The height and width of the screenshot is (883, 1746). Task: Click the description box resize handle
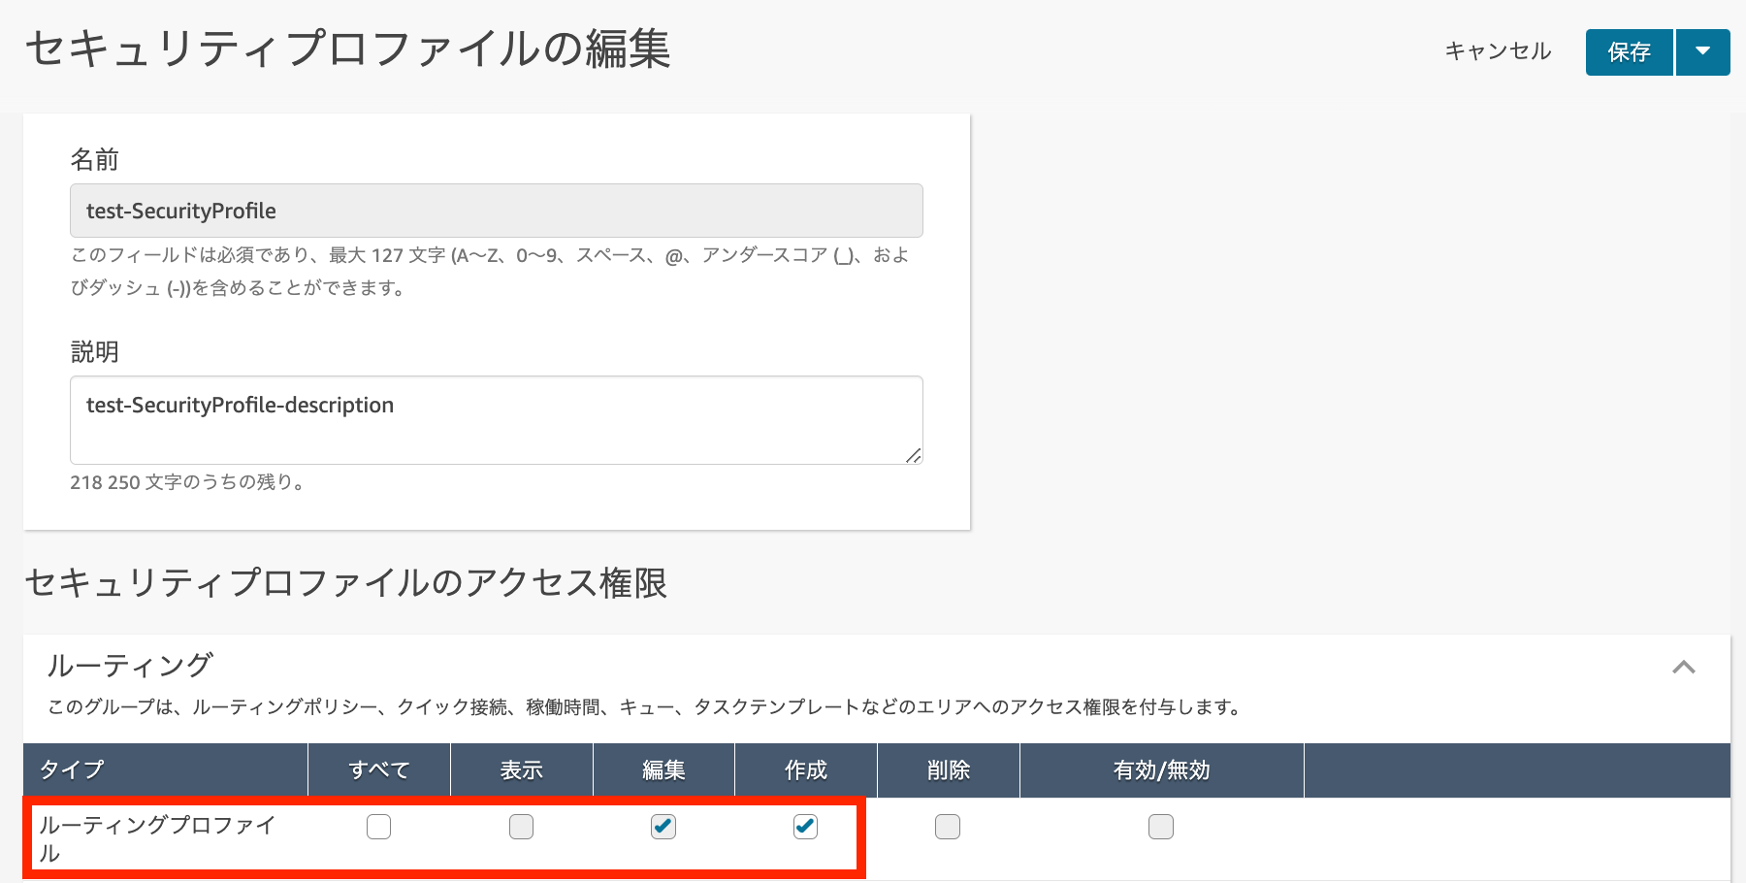(916, 457)
